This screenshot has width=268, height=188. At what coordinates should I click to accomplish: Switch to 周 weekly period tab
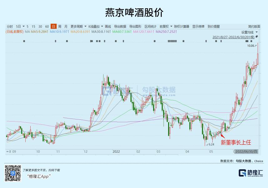(x=60, y=27)
